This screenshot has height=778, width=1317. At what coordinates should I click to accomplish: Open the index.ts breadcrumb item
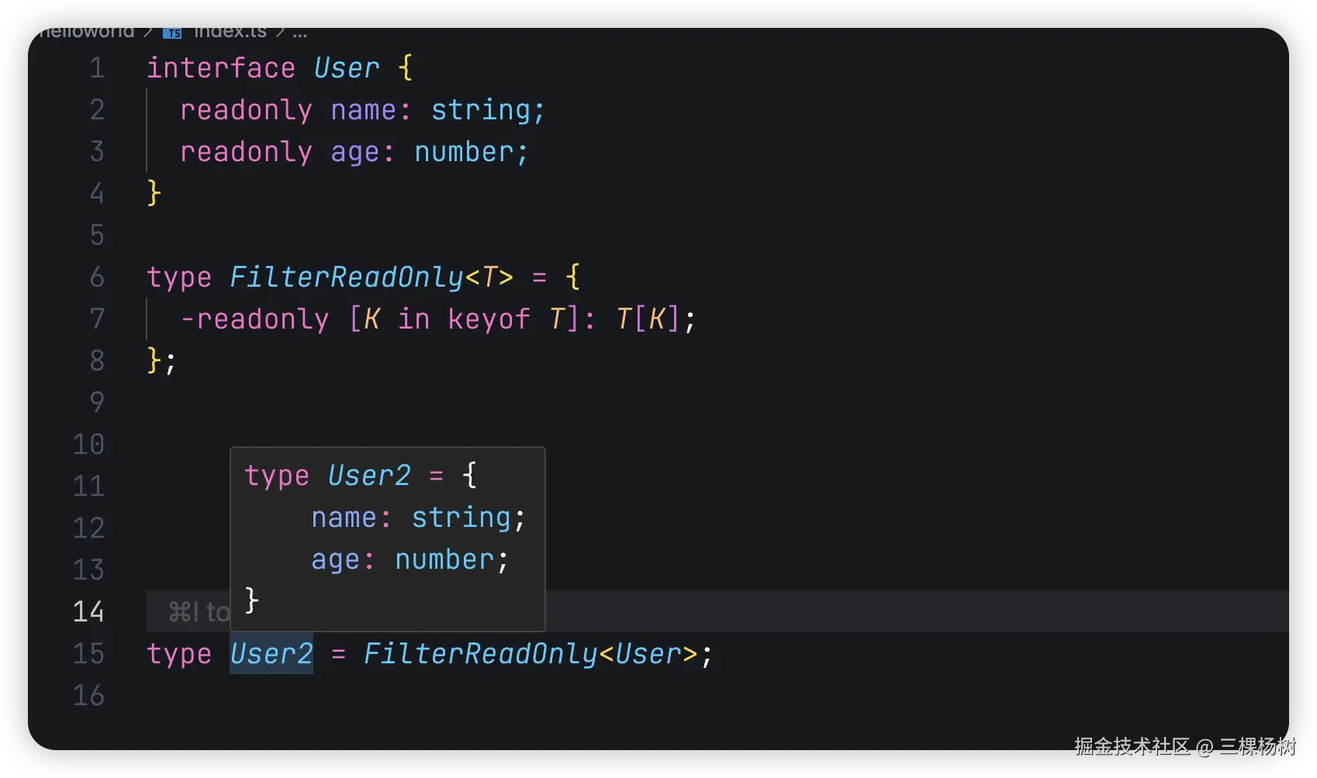(x=230, y=33)
